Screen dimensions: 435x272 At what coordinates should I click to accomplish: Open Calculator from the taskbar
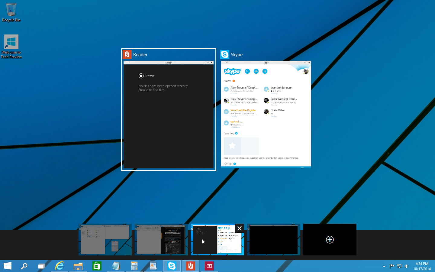point(134,266)
